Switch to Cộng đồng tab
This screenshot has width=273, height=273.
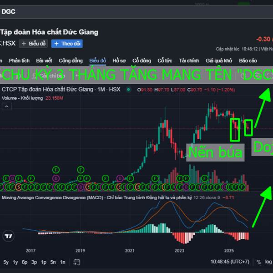click(71, 61)
